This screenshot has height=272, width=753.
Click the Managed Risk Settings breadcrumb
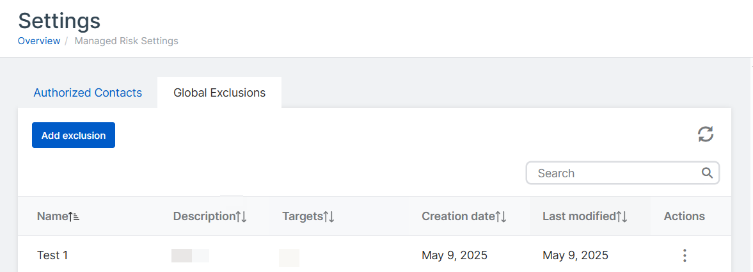(x=127, y=41)
